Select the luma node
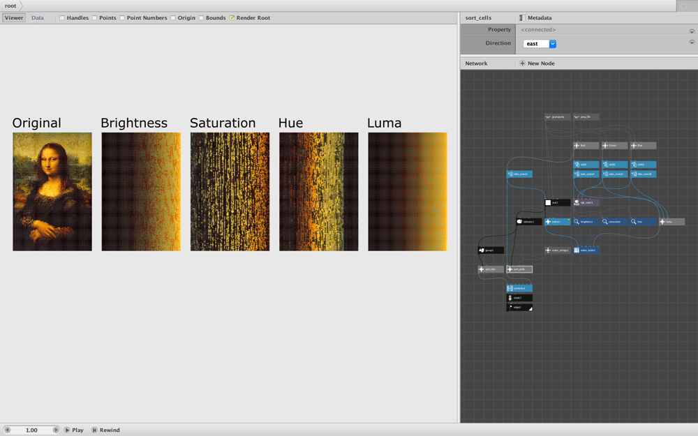 [671, 222]
